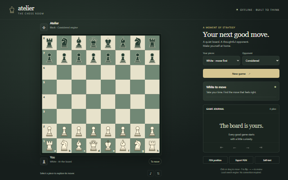Image resolution: width=288 pixels, height=180 pixels.
Task: Open the Opponent difficulty dropdown
Action: coord(261,61)
